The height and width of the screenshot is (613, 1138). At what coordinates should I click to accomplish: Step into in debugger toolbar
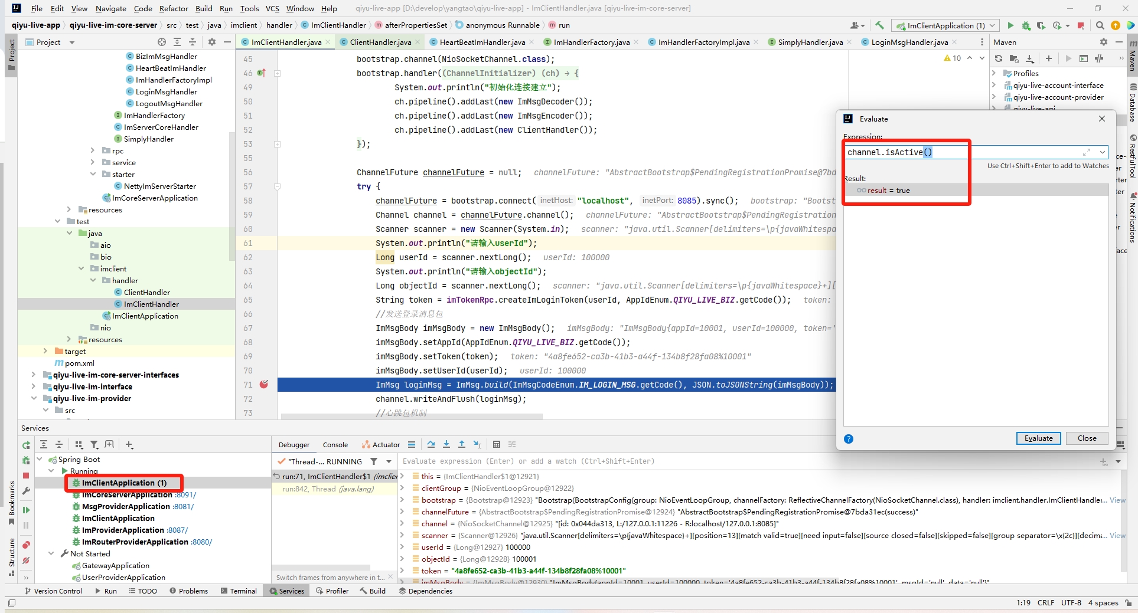[x=446, y=444]
